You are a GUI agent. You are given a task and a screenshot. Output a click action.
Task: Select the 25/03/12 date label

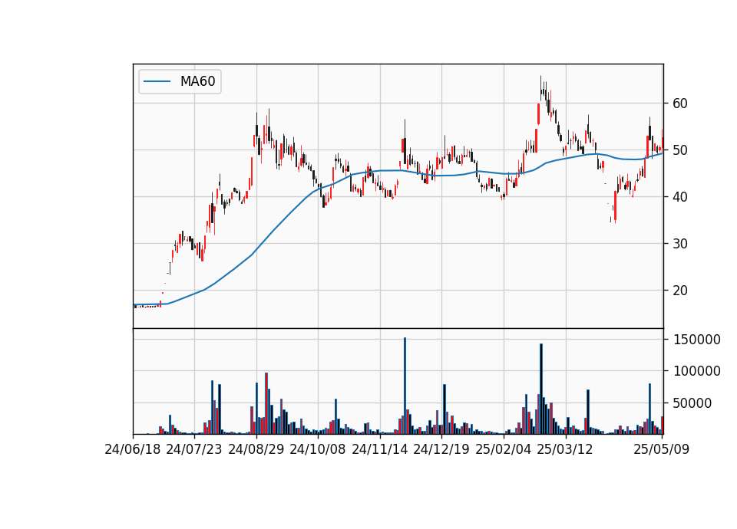coord(565,449)
